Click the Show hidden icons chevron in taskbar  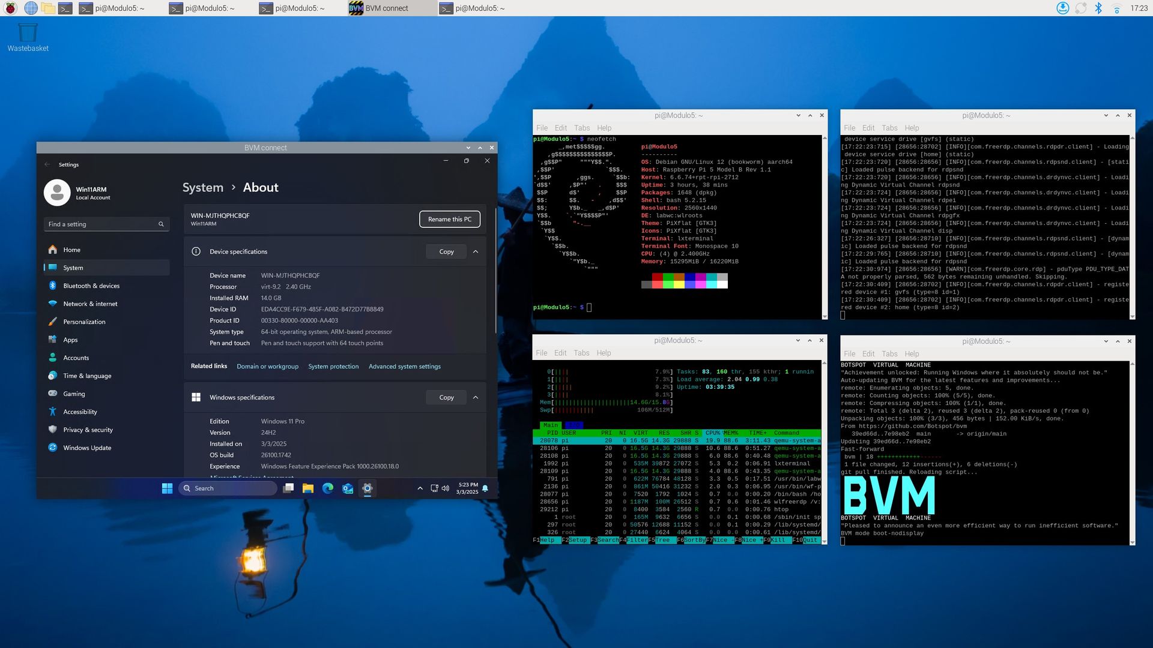pyautogui.click(x=420, y=488)
